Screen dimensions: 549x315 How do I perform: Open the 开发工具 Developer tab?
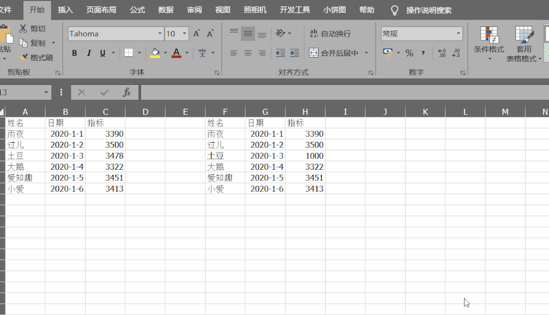[x=295, y=10]
